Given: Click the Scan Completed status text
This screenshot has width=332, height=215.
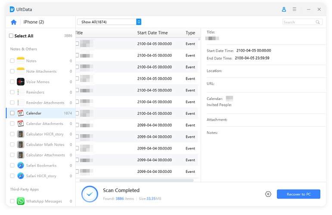Looking at the screenshot, I should point(121,190).
